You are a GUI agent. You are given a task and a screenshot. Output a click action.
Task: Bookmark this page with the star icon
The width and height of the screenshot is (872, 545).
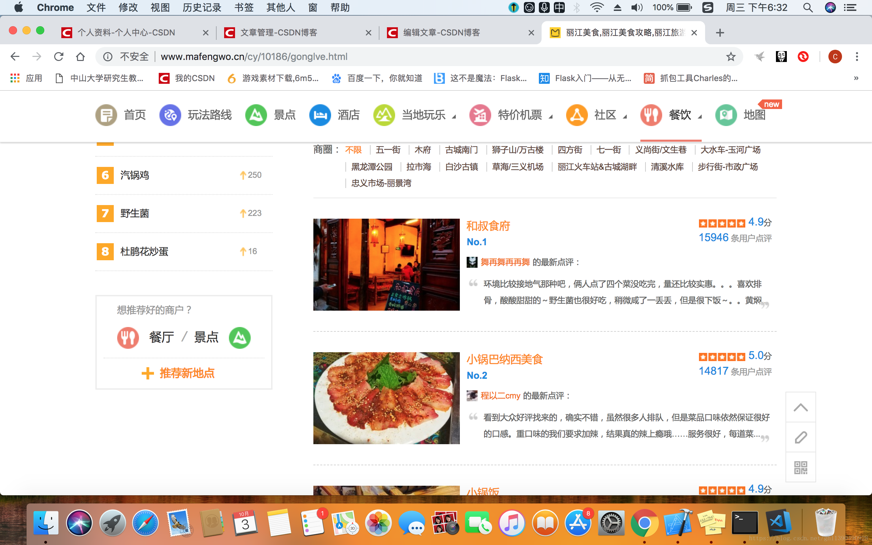click(x=730, y=57)
